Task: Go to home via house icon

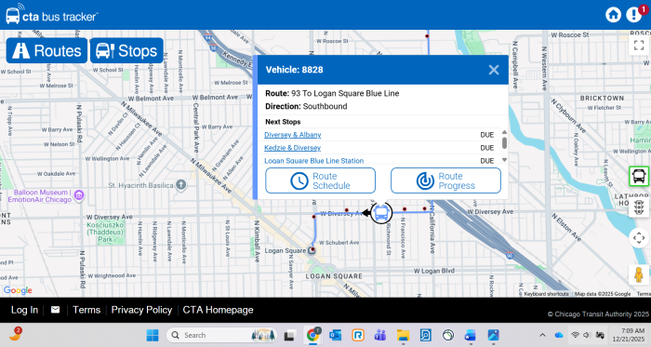Action: point(613,15)
